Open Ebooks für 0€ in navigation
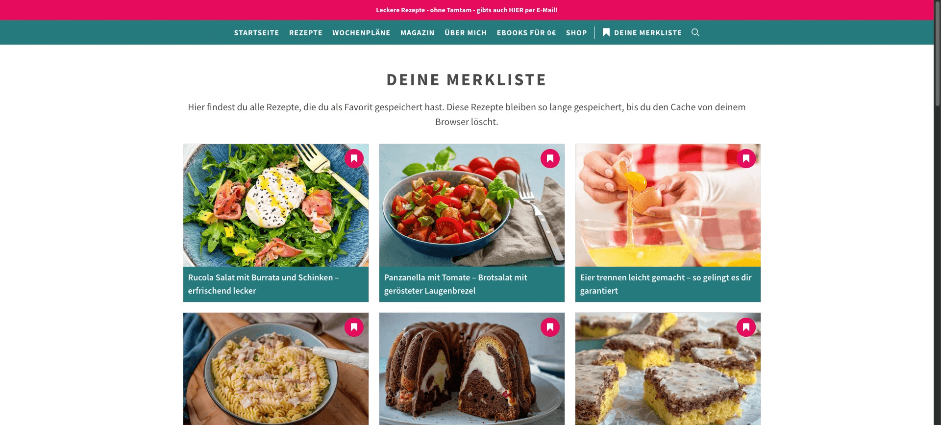The image size is (941, 425). pos(526,33)
